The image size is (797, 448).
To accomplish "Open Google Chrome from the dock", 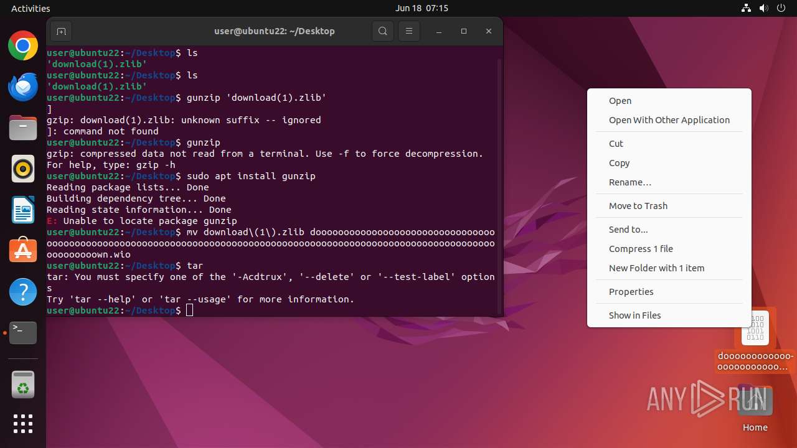I will (23, 45).
